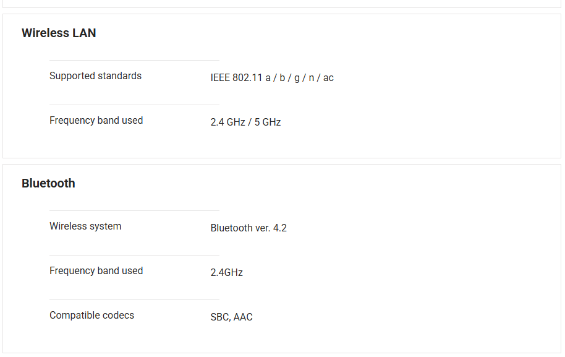Click divider line above Wireless LAN frequency band
This screenshot has height=357, width=565.
[134, 105]
